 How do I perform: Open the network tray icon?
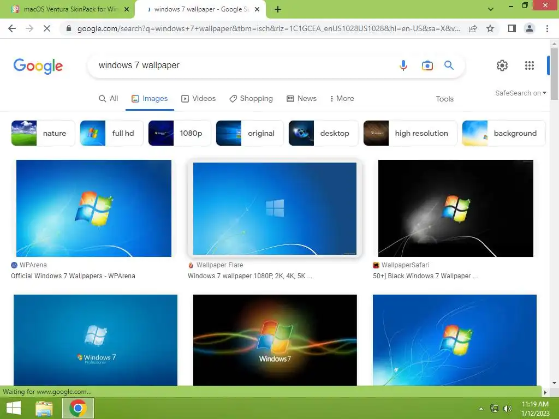tap(495, 409)
